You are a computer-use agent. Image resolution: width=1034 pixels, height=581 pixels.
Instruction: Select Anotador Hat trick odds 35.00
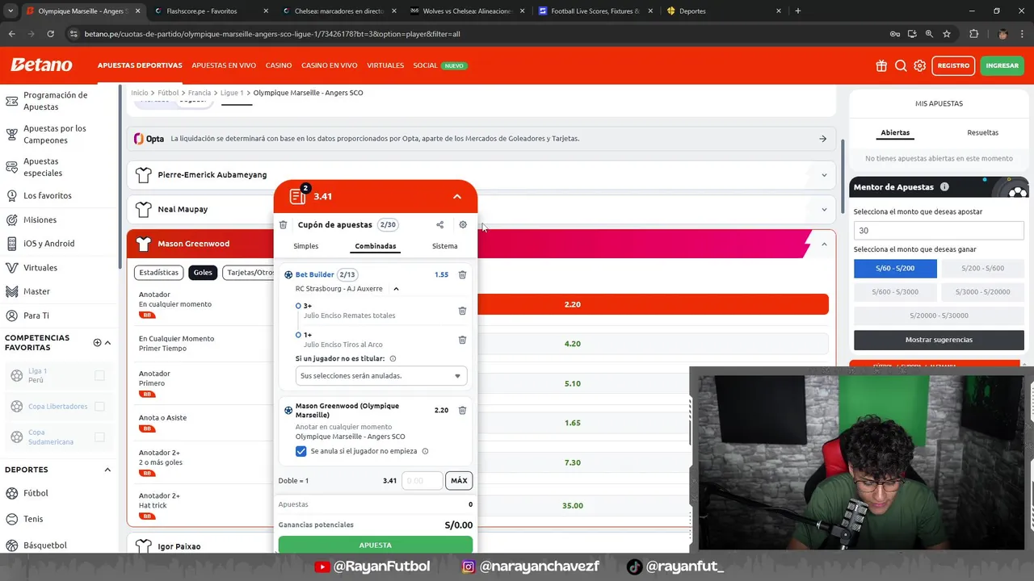coord(573,506)
